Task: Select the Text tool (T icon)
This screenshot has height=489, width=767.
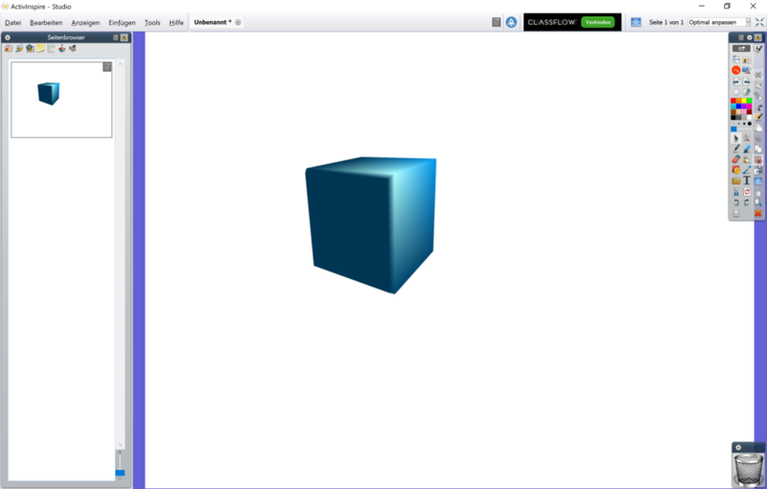Action: coord(747,180)
